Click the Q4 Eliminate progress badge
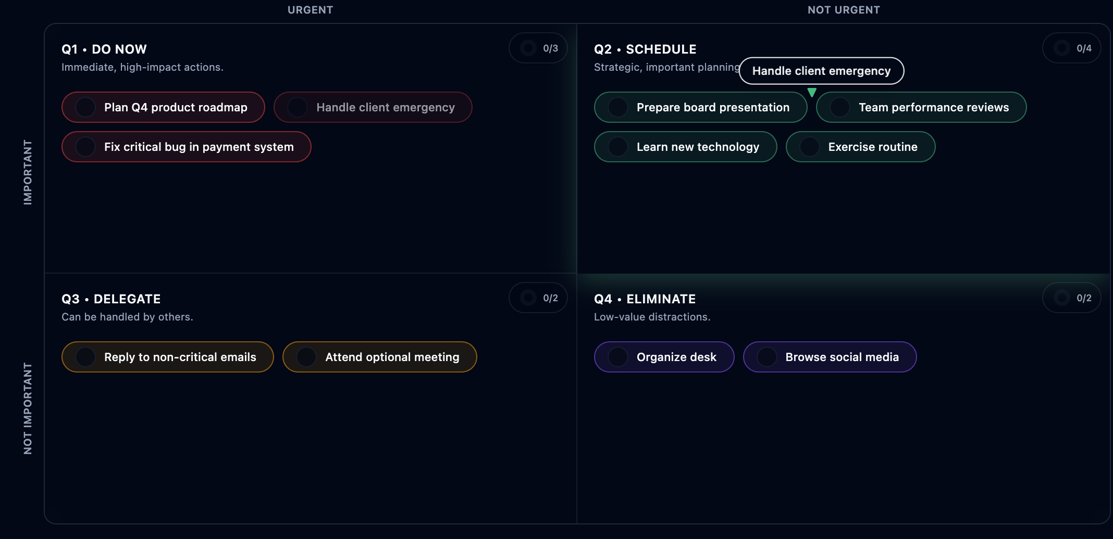This screenshot has height=539, width=1113. 1072,298
